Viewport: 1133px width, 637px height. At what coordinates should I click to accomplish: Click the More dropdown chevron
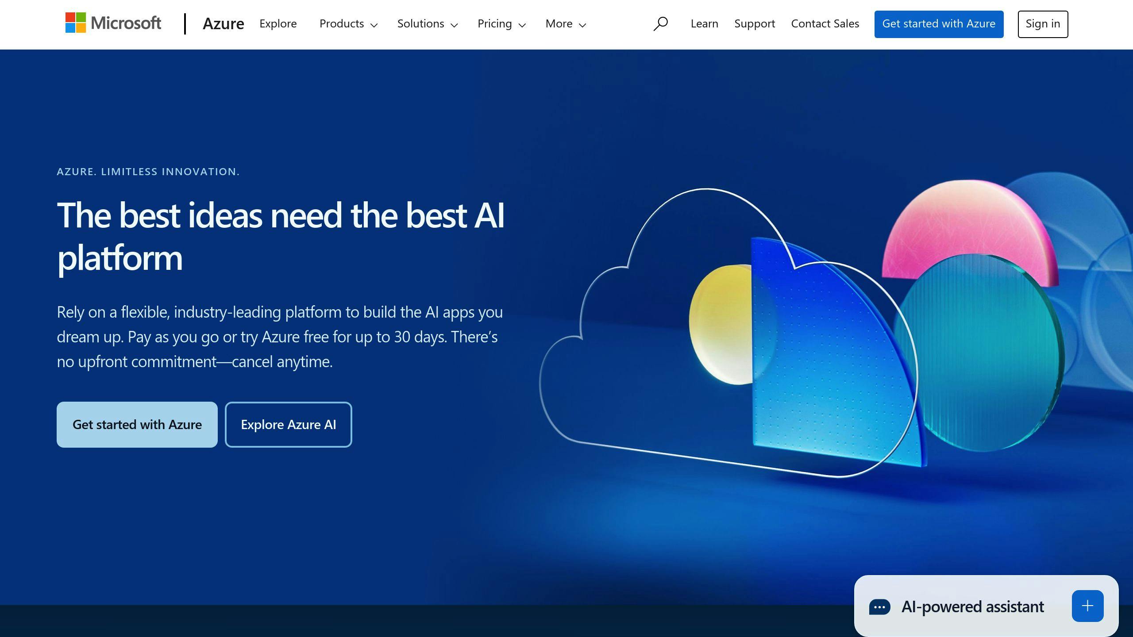583,24
